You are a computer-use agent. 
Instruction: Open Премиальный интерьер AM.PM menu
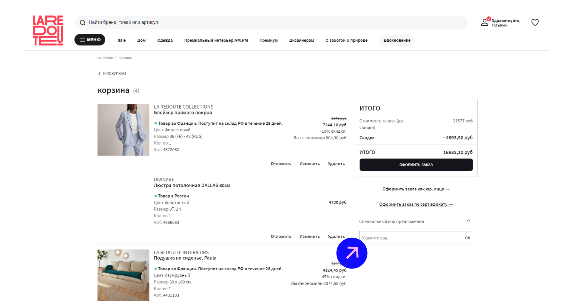[216, 40]
